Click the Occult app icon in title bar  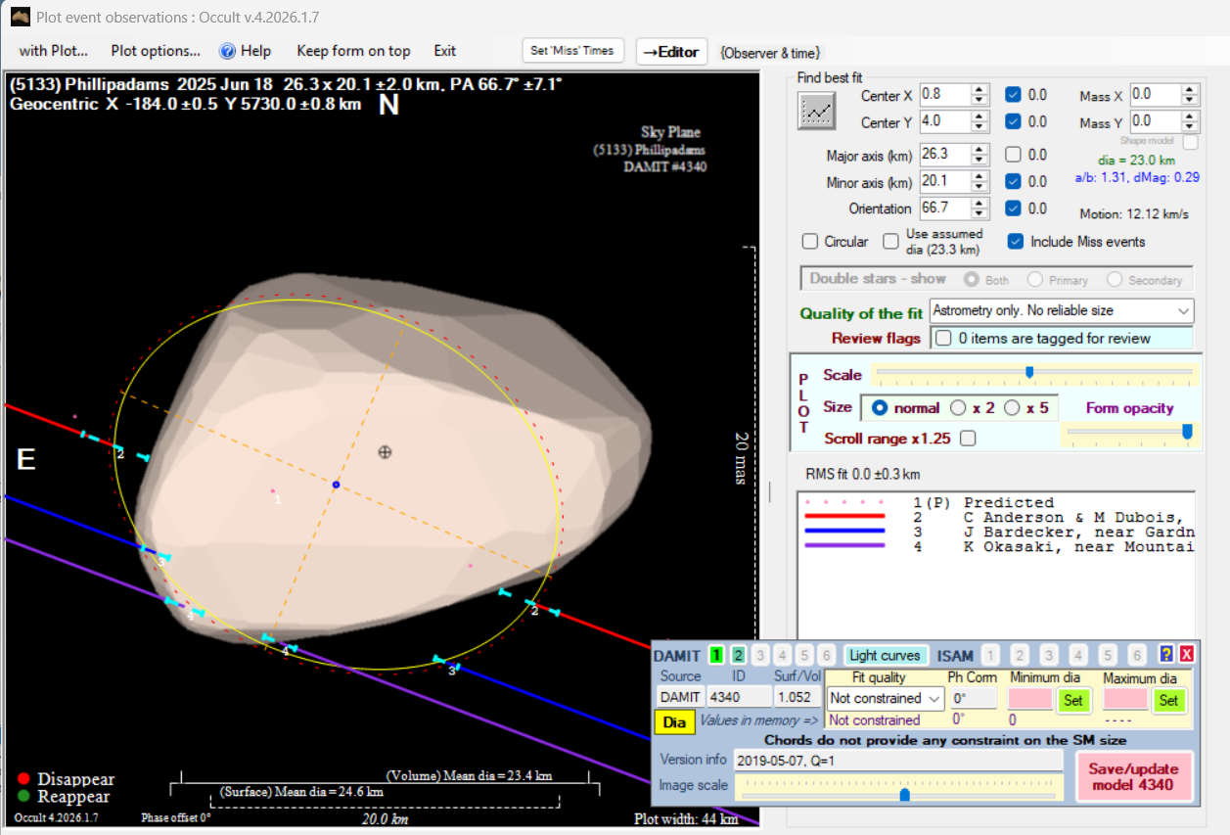point(18,17)
